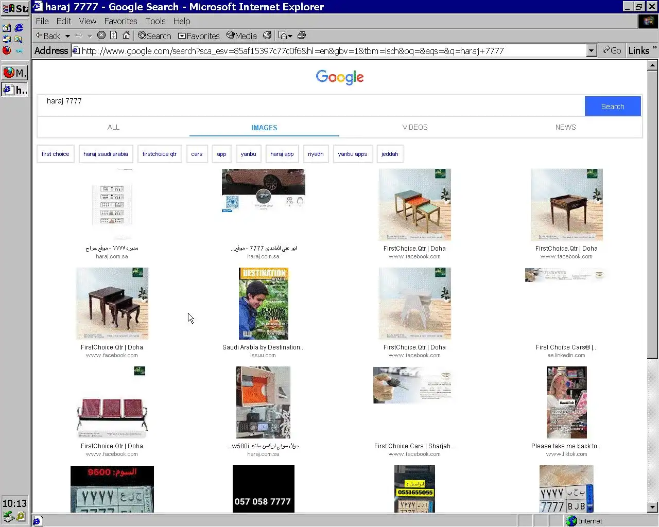The width and height of the screenshot is (659, 527).
Task: Click the 'haraj app' suggestion chip
Action: coord(282,154)
